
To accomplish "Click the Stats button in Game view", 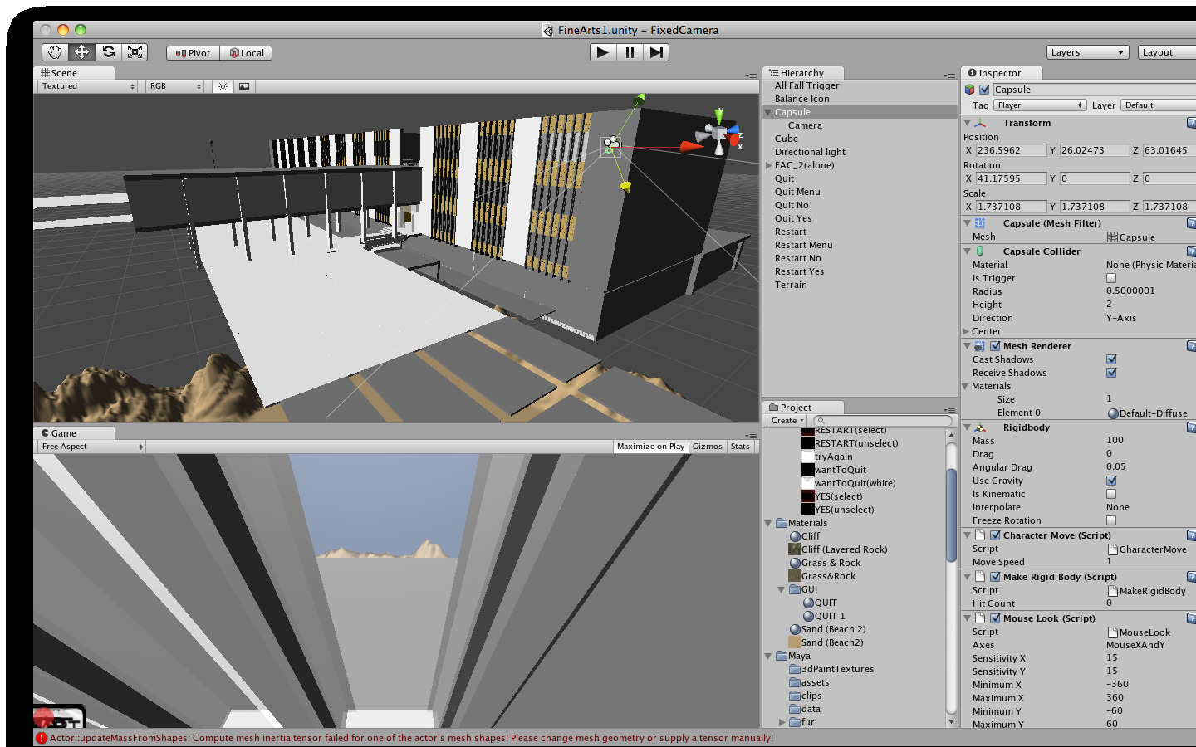I will 740,447.
